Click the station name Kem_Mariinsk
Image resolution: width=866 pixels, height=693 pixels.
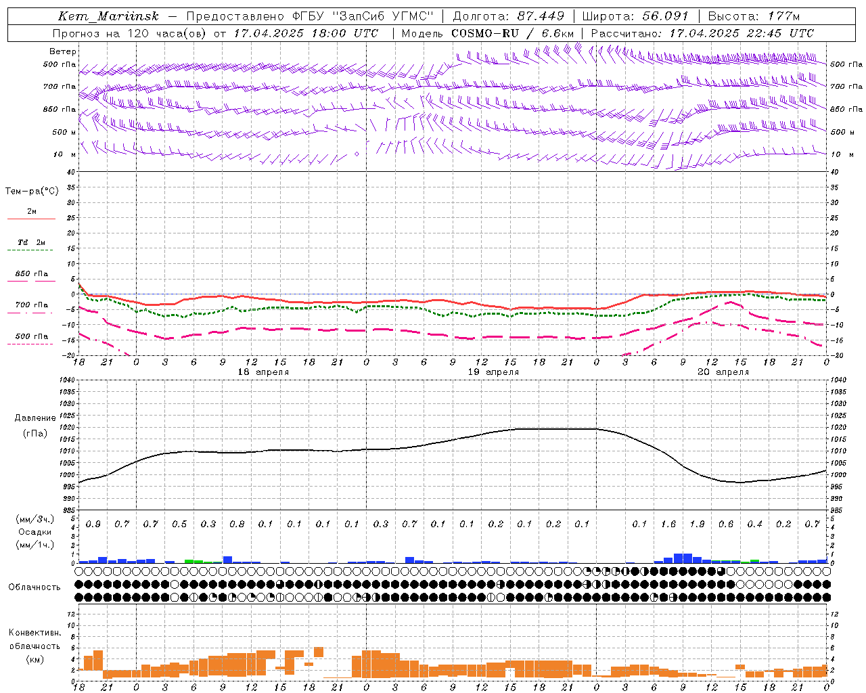pyautogui.click(x=108, y=16)
